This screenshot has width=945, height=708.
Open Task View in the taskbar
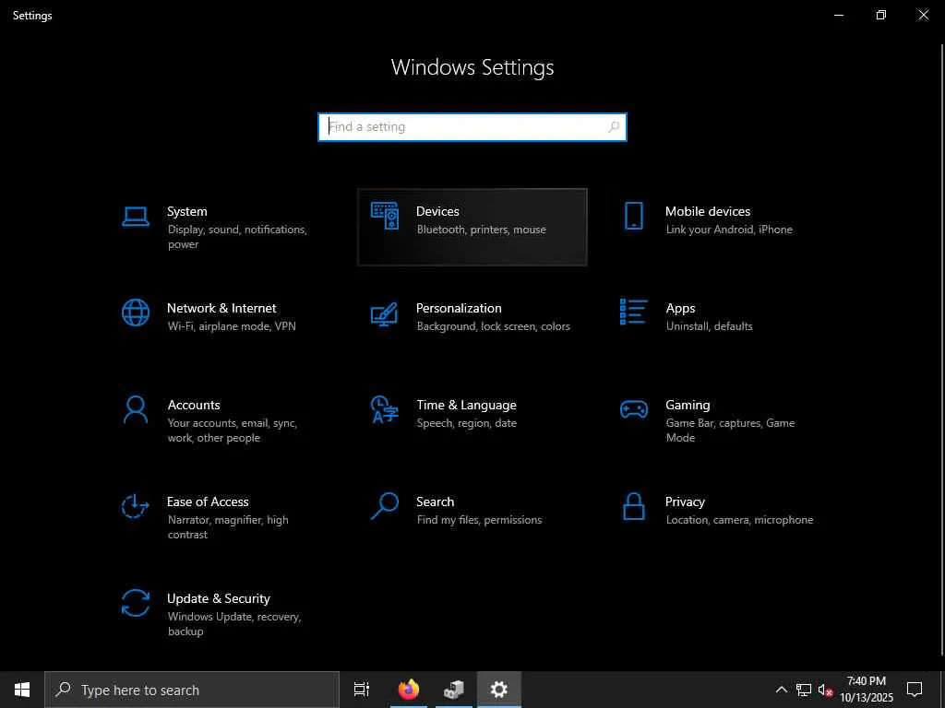point(362,690)
